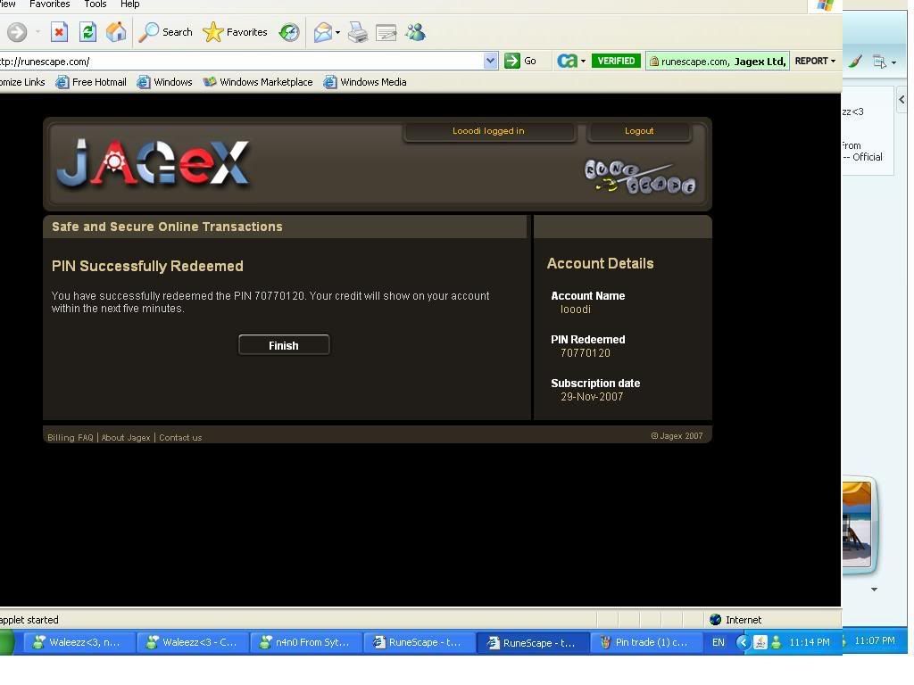Click the Messenger tray icon
914x685 pixels.
[777, 642]
